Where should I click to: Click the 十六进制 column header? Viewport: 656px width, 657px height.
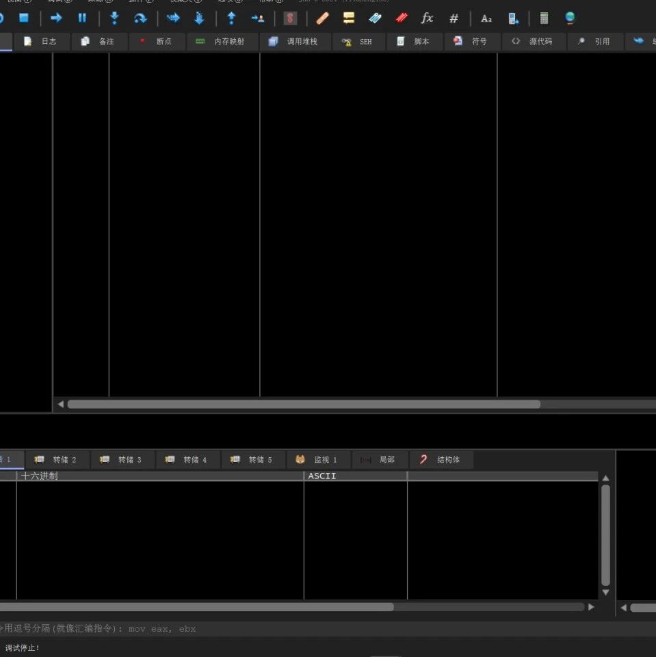coord(159,476)
